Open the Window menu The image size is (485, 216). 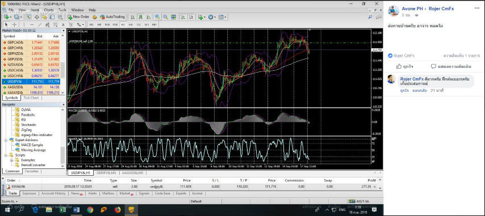pos(77,10)
